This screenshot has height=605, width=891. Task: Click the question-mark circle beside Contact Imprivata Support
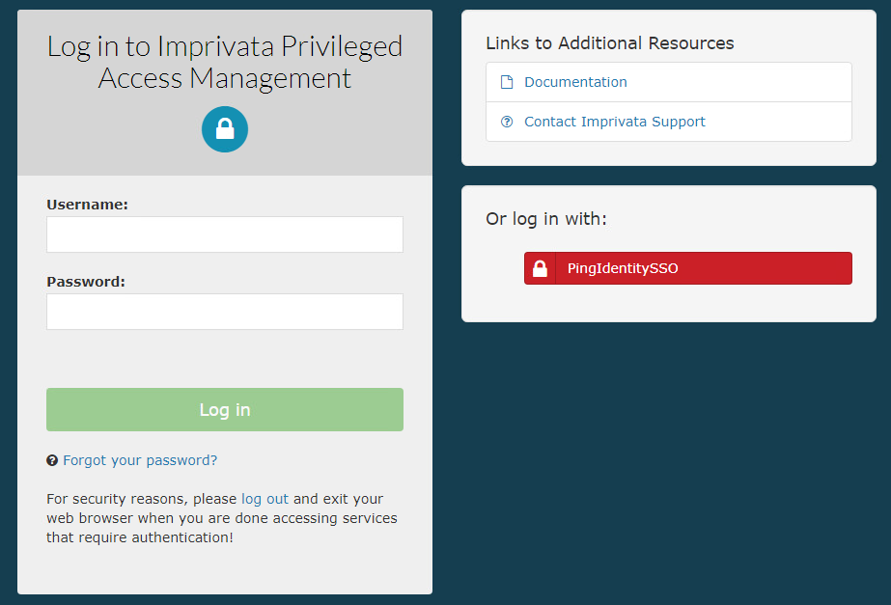coord(506,121)
